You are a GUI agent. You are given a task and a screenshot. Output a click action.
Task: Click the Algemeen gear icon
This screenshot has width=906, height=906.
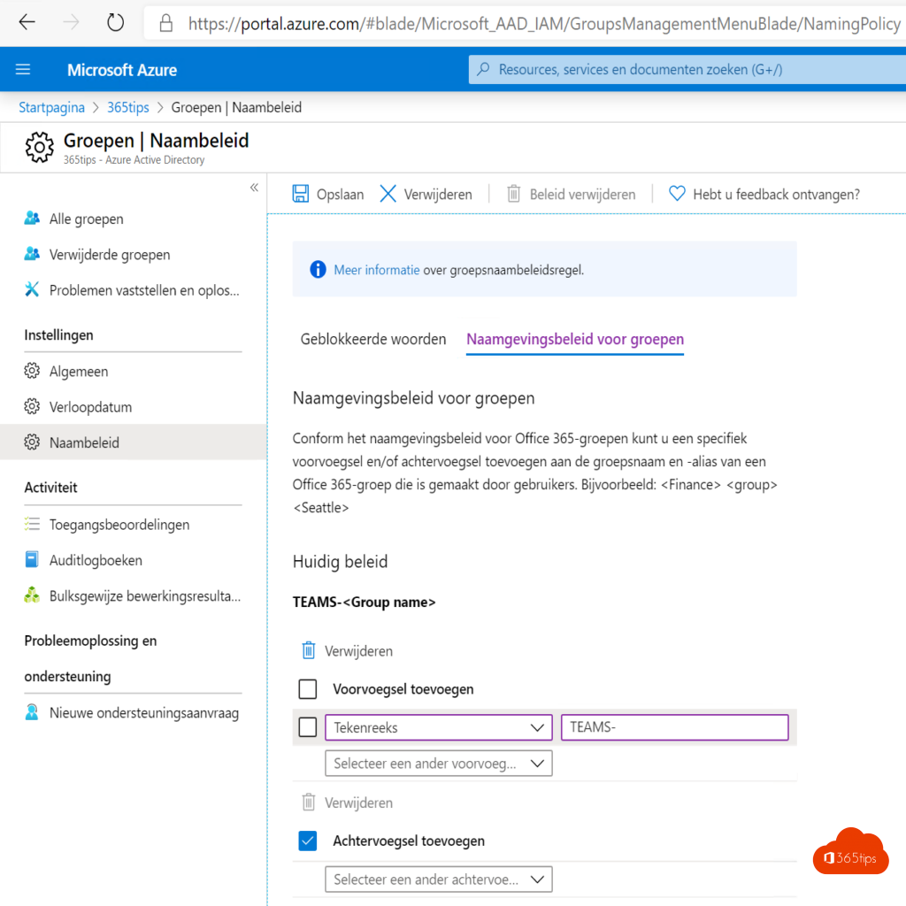point(32,371)
